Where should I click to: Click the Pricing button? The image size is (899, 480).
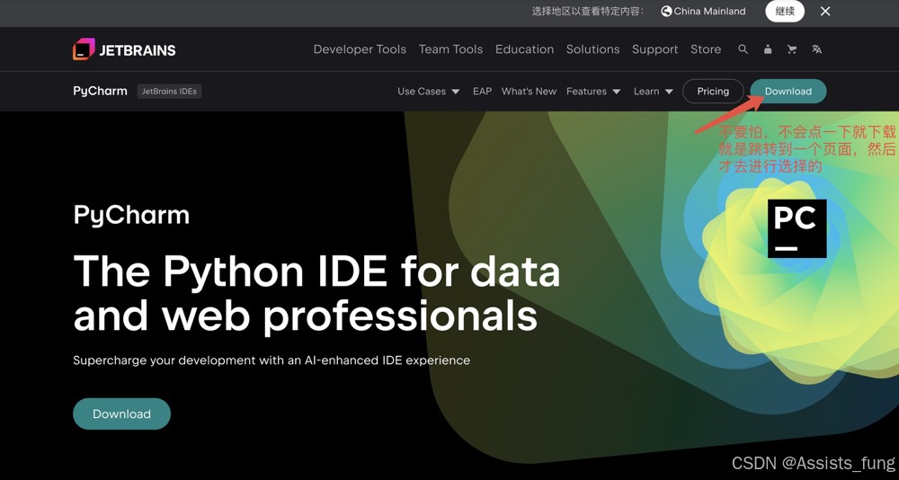(x=713, y=91)
